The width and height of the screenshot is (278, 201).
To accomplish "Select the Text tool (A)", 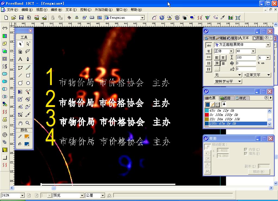I will [20, 59].
